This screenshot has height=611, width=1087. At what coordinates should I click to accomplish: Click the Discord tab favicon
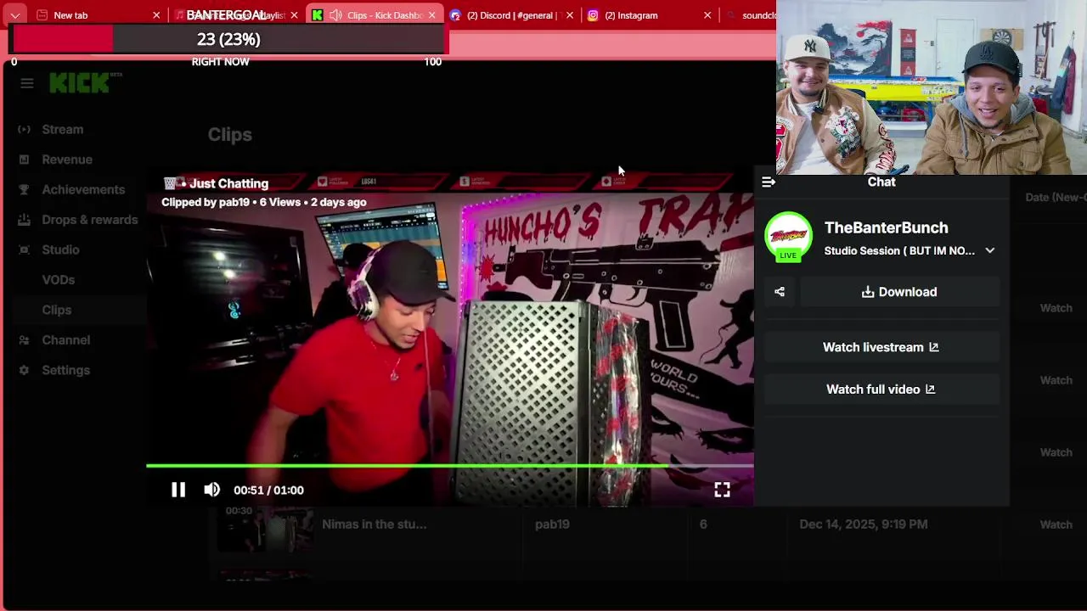pyautogui.click(x=455, y=15)
